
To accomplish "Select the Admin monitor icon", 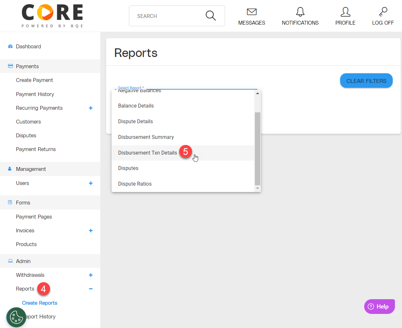I will 10,261.
